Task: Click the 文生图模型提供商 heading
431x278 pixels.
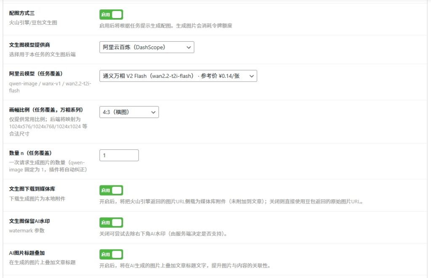Action: (x=29, y=45)
